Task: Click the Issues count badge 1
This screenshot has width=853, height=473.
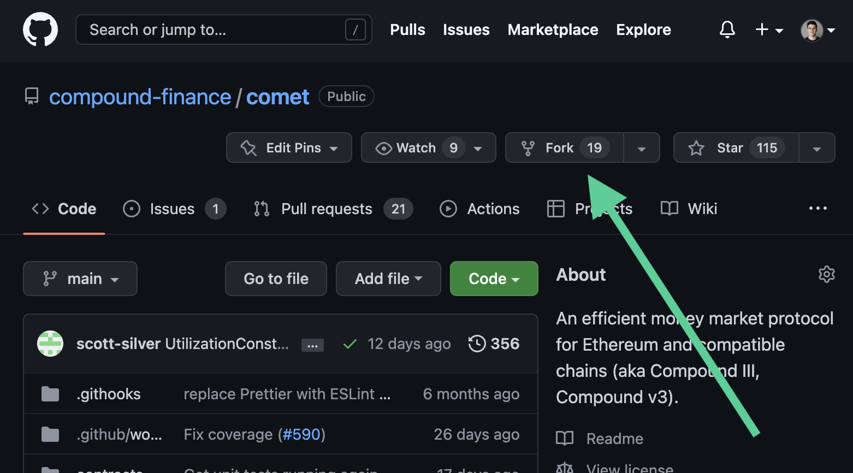Action: [216, 209]
